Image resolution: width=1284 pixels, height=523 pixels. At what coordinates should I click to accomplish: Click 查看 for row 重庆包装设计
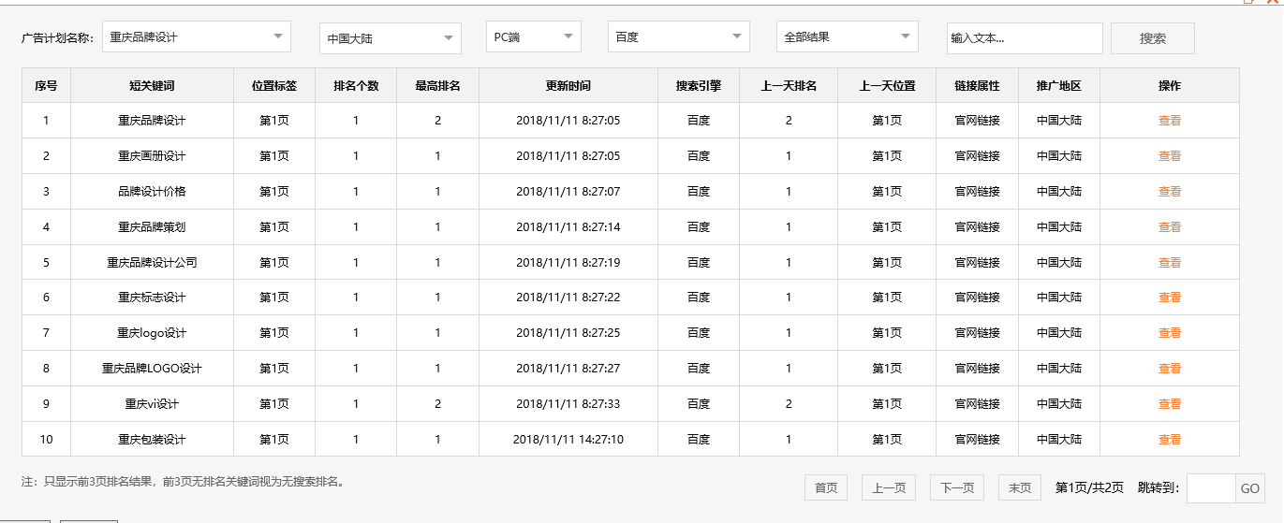coord(1170,440)
